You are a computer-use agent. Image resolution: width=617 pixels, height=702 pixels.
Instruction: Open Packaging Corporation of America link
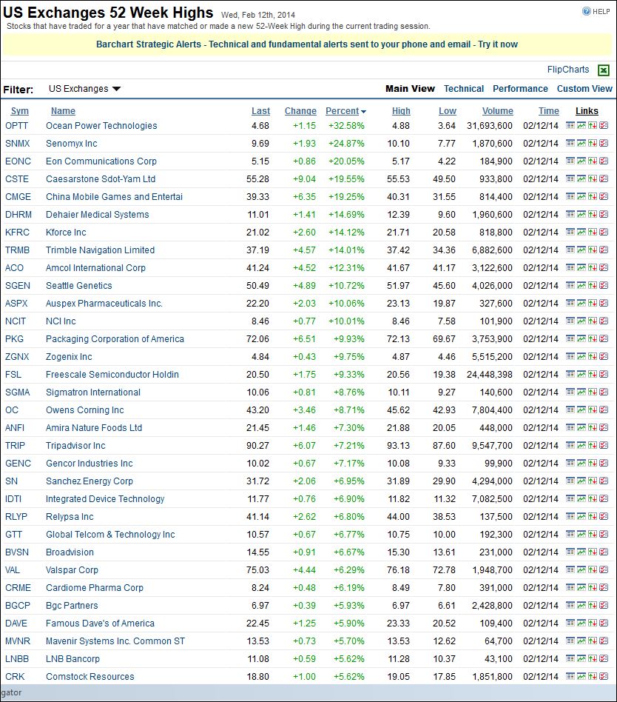coord(115,339)
